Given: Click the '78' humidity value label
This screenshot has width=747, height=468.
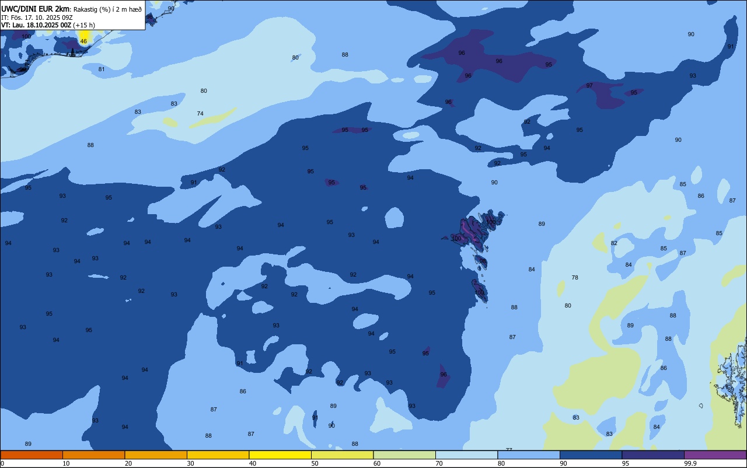Looking at the screenshot, I should [x=575, y=278].
